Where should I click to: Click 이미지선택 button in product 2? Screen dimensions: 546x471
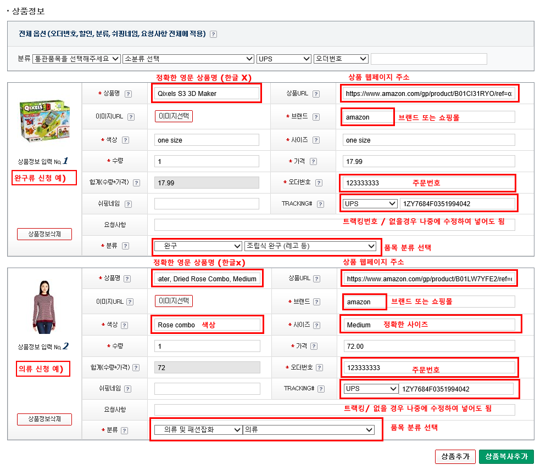coord(174,300)
